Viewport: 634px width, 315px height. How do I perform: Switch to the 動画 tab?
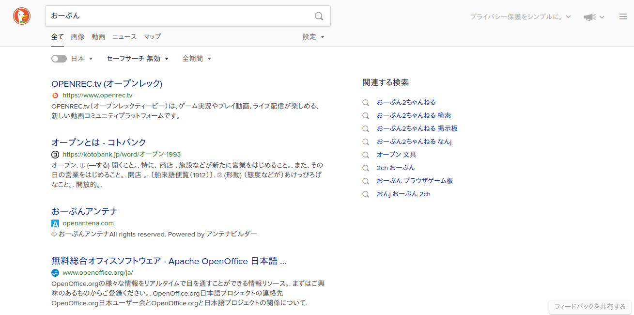pos(98,37)
